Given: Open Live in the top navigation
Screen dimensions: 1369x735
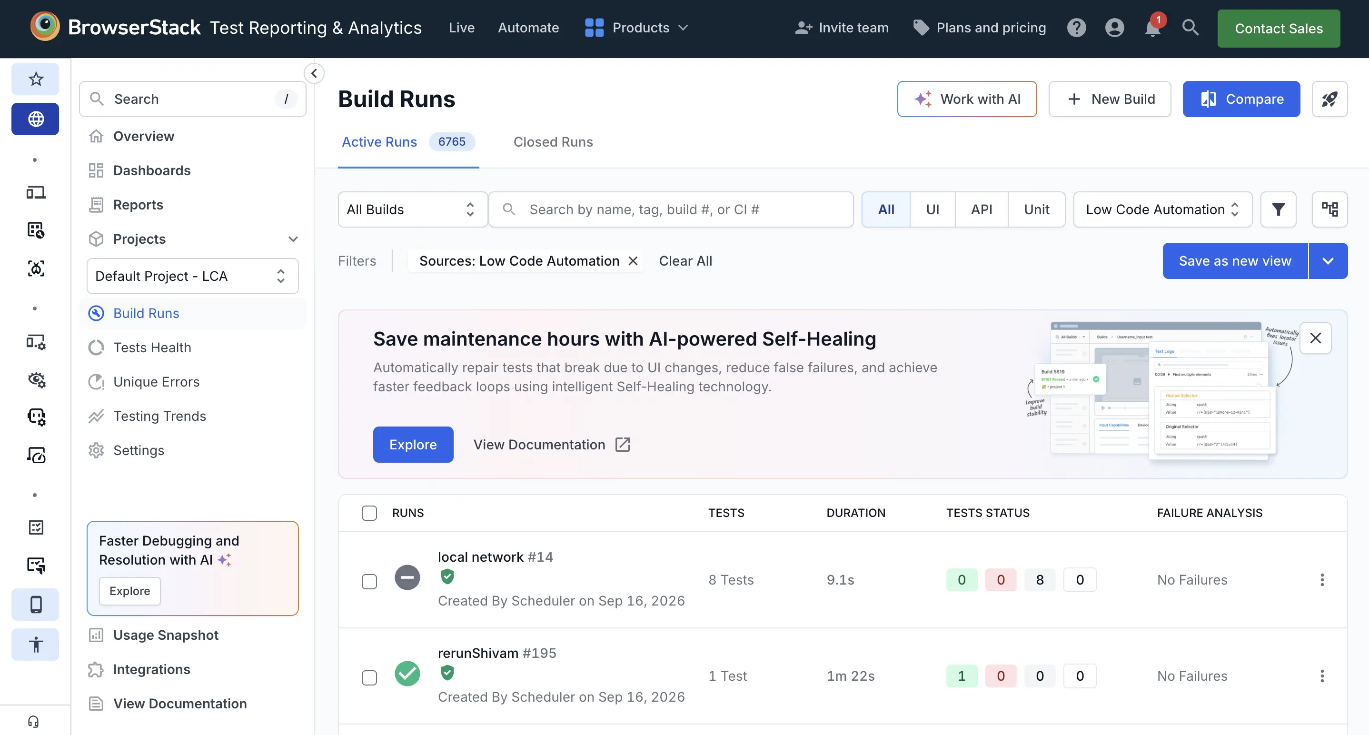Looking at the screenshot, I should tap(461, 28).
